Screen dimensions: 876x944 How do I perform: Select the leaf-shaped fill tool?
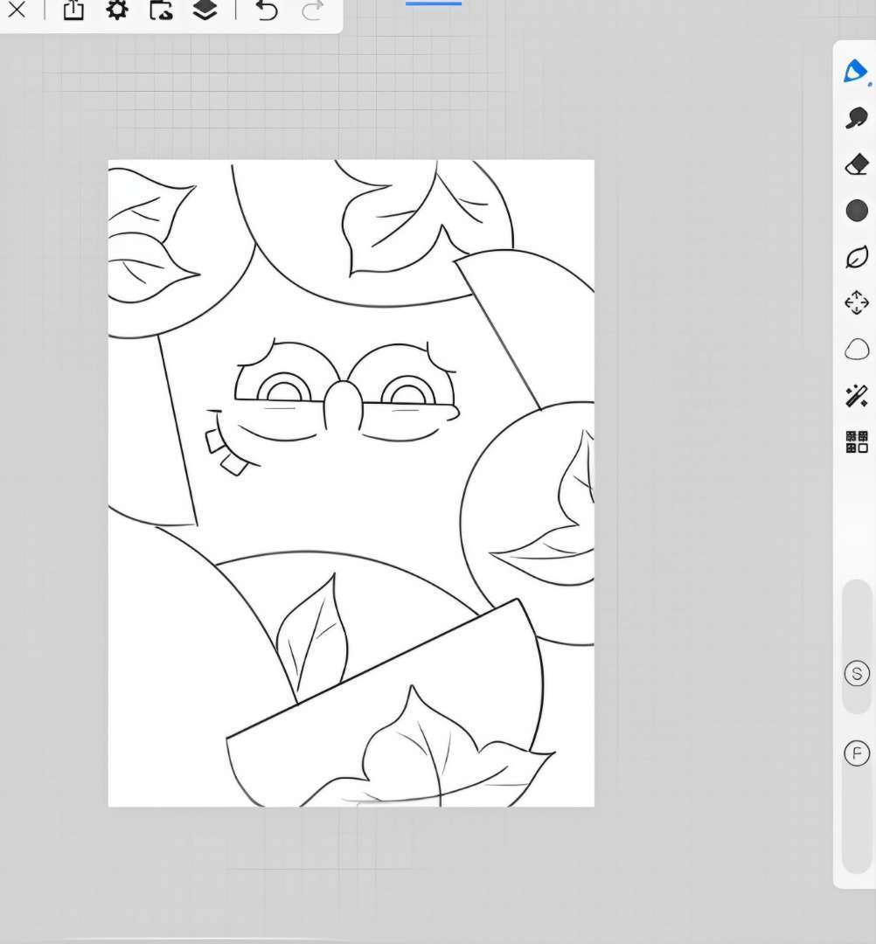coord(857,257)
